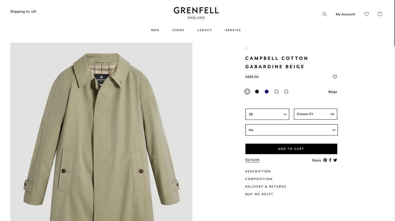
Task: Share product on Twitter
Action: 335,160
